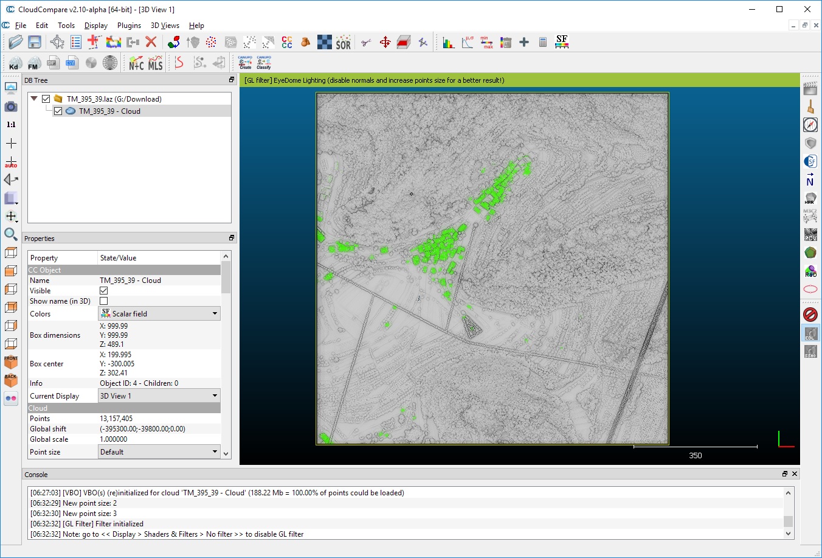Delete selected entity with red X

coord(151,42)
